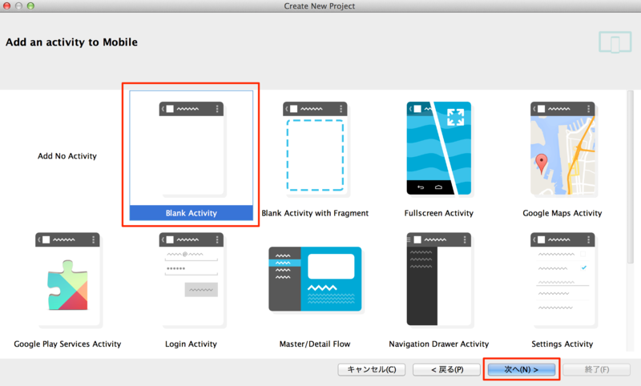
Task: Select the Settings Activity template icon
Action: 562,279
